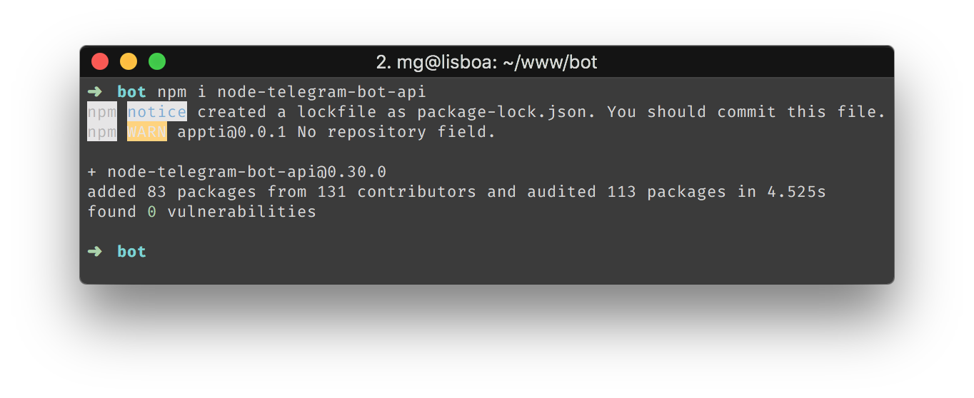Click the yellow minimize window button

click(x=129, y=62)
